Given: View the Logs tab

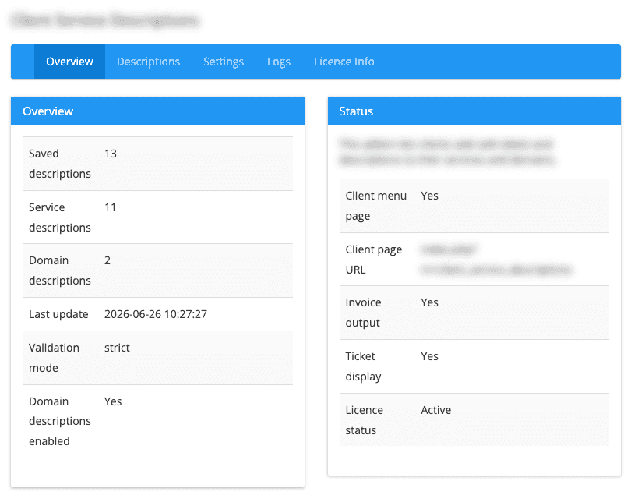Looking at the screenshot, I should pos(278,62).
